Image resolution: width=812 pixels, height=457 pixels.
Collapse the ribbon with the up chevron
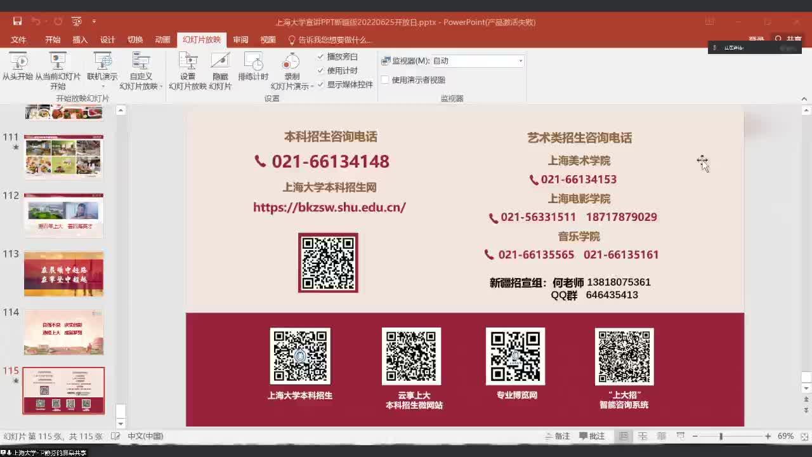(804, 99)
